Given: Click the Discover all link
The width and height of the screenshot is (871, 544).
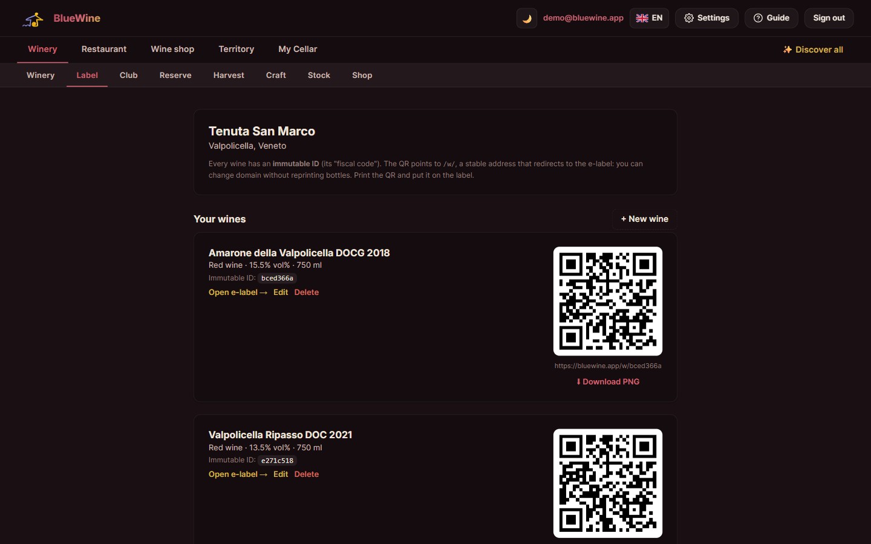Looking at the screenshot, I should coord(813,50).
